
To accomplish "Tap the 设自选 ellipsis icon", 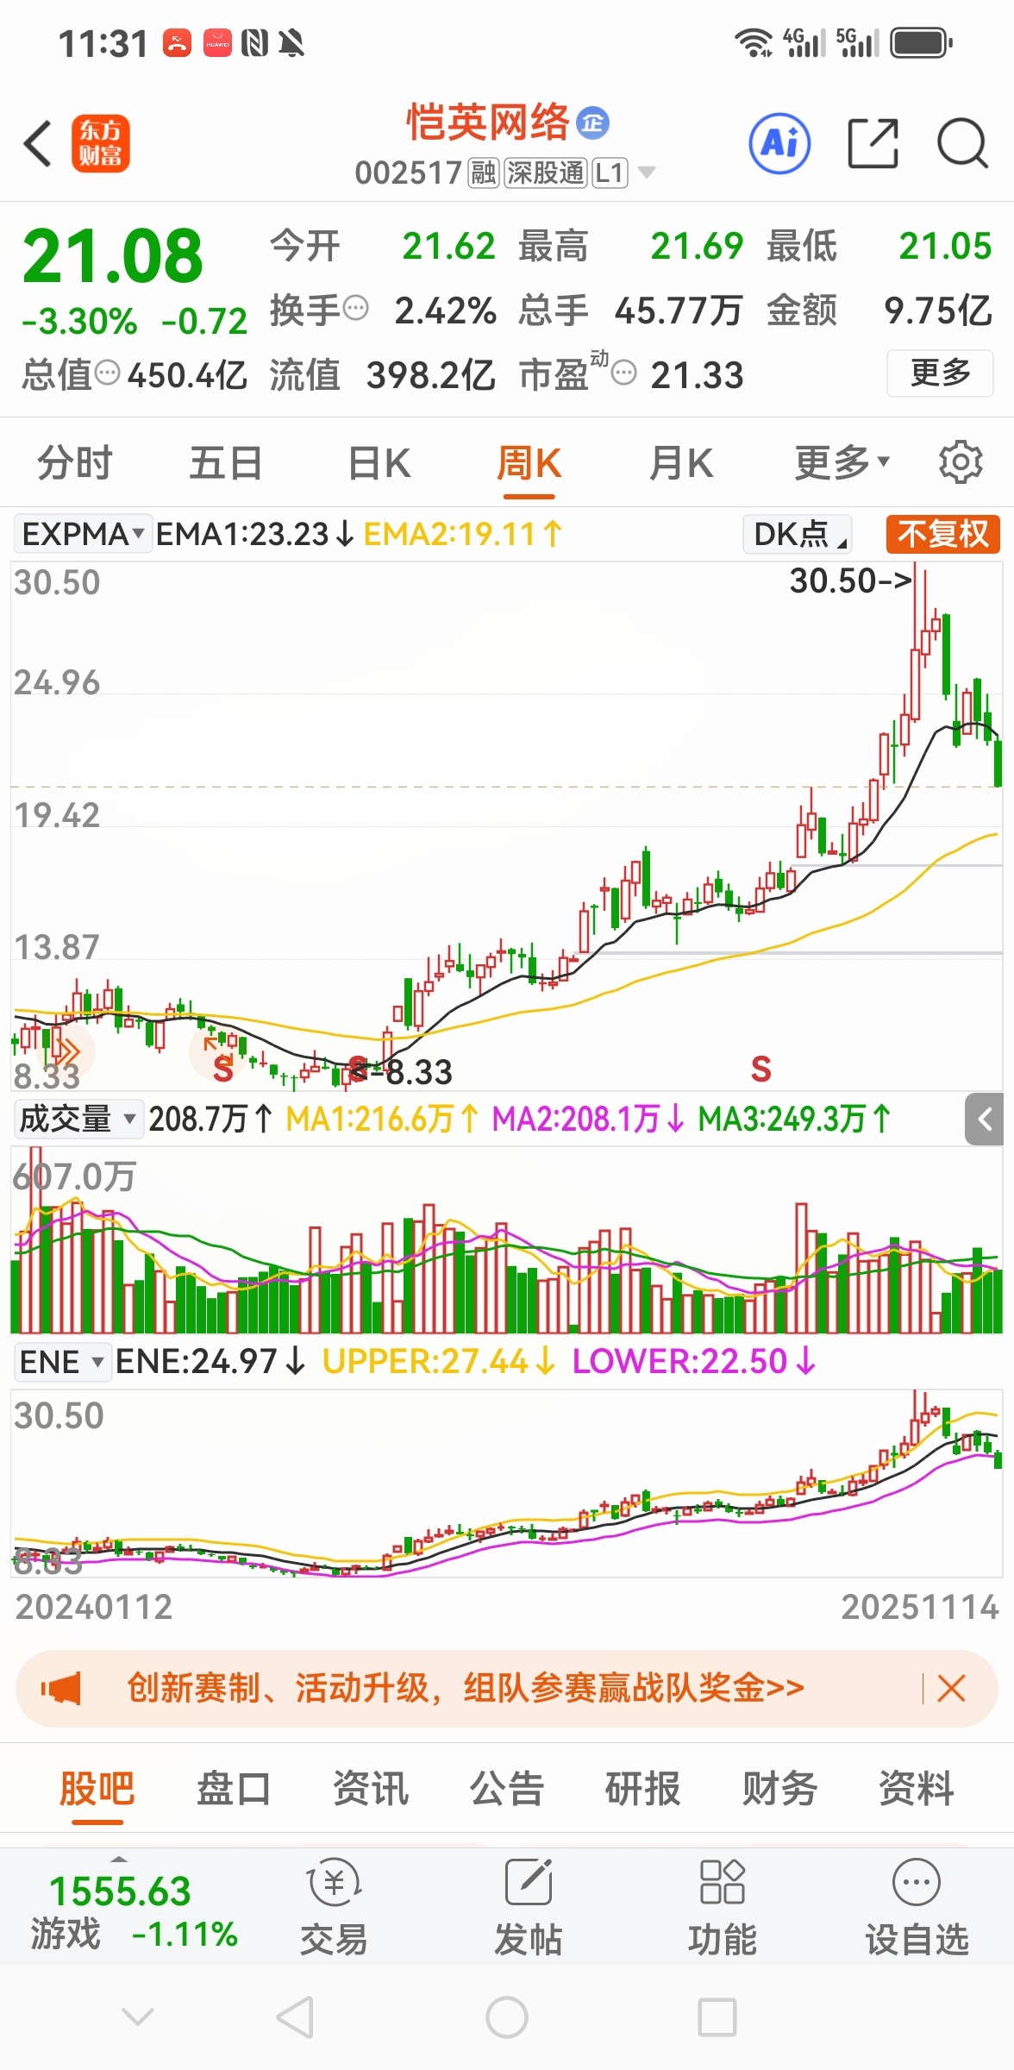I will pyautogui.click(x=917, y=1883).
